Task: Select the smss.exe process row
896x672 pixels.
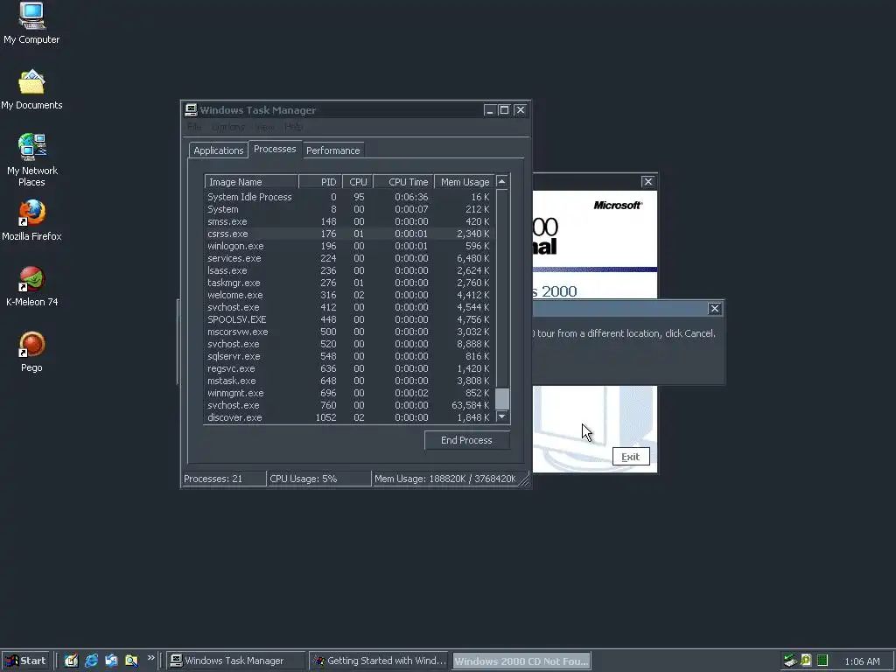Action: [x=349, y=221]
